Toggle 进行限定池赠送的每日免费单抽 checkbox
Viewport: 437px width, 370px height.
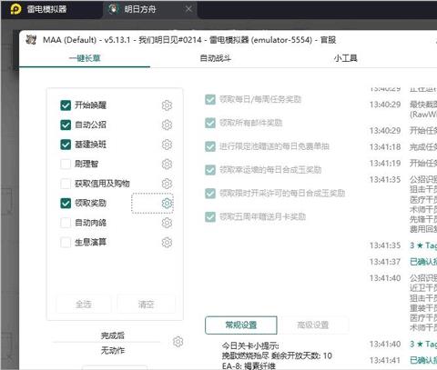tap(210, 146)
